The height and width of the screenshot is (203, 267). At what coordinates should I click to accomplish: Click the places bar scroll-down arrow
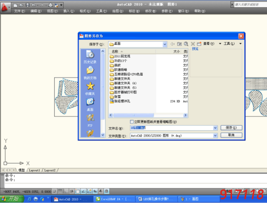pyautogui.click(x=103, y=135)
